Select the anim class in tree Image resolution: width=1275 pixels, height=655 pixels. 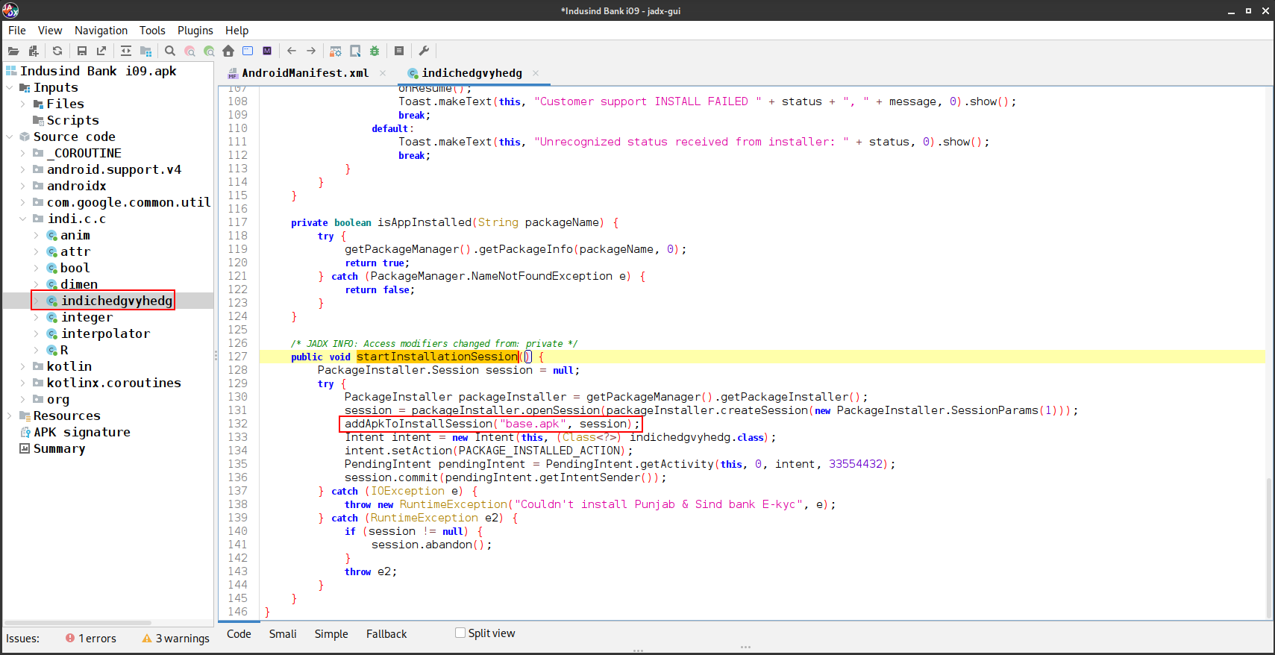tap(75, 235)
